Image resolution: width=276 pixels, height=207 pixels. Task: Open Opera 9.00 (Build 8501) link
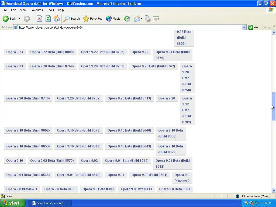tap(149, 175)
